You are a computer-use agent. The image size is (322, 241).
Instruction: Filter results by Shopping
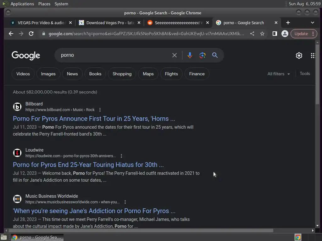[x=122, y=74]
